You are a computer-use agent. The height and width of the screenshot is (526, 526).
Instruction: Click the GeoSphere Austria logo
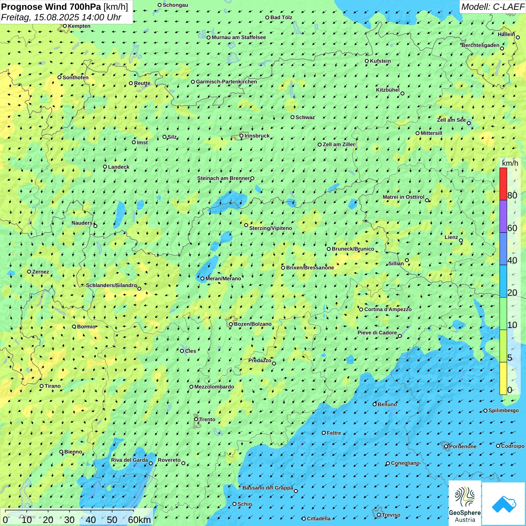pos(465,503)
